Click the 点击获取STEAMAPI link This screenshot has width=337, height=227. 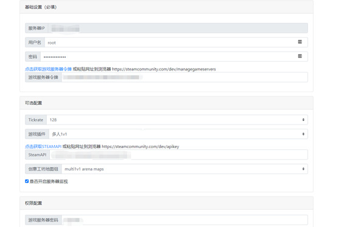(43, 147)
